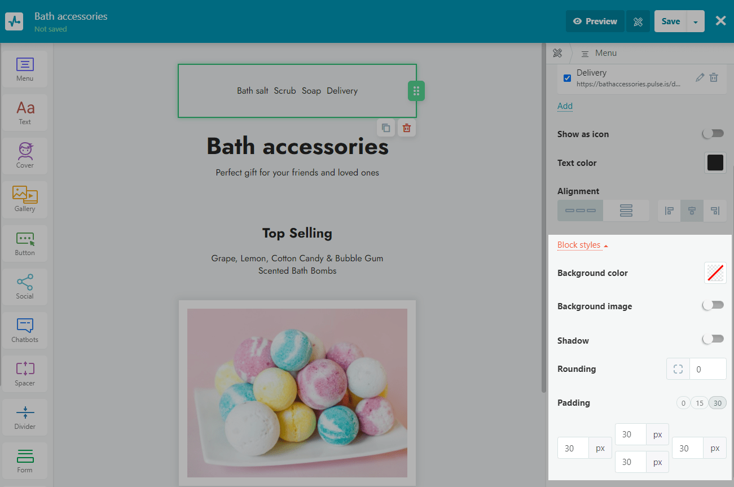Edit the Delivery menu item
This screenshot has width=734, height=487.
click(x=700, y=78)
